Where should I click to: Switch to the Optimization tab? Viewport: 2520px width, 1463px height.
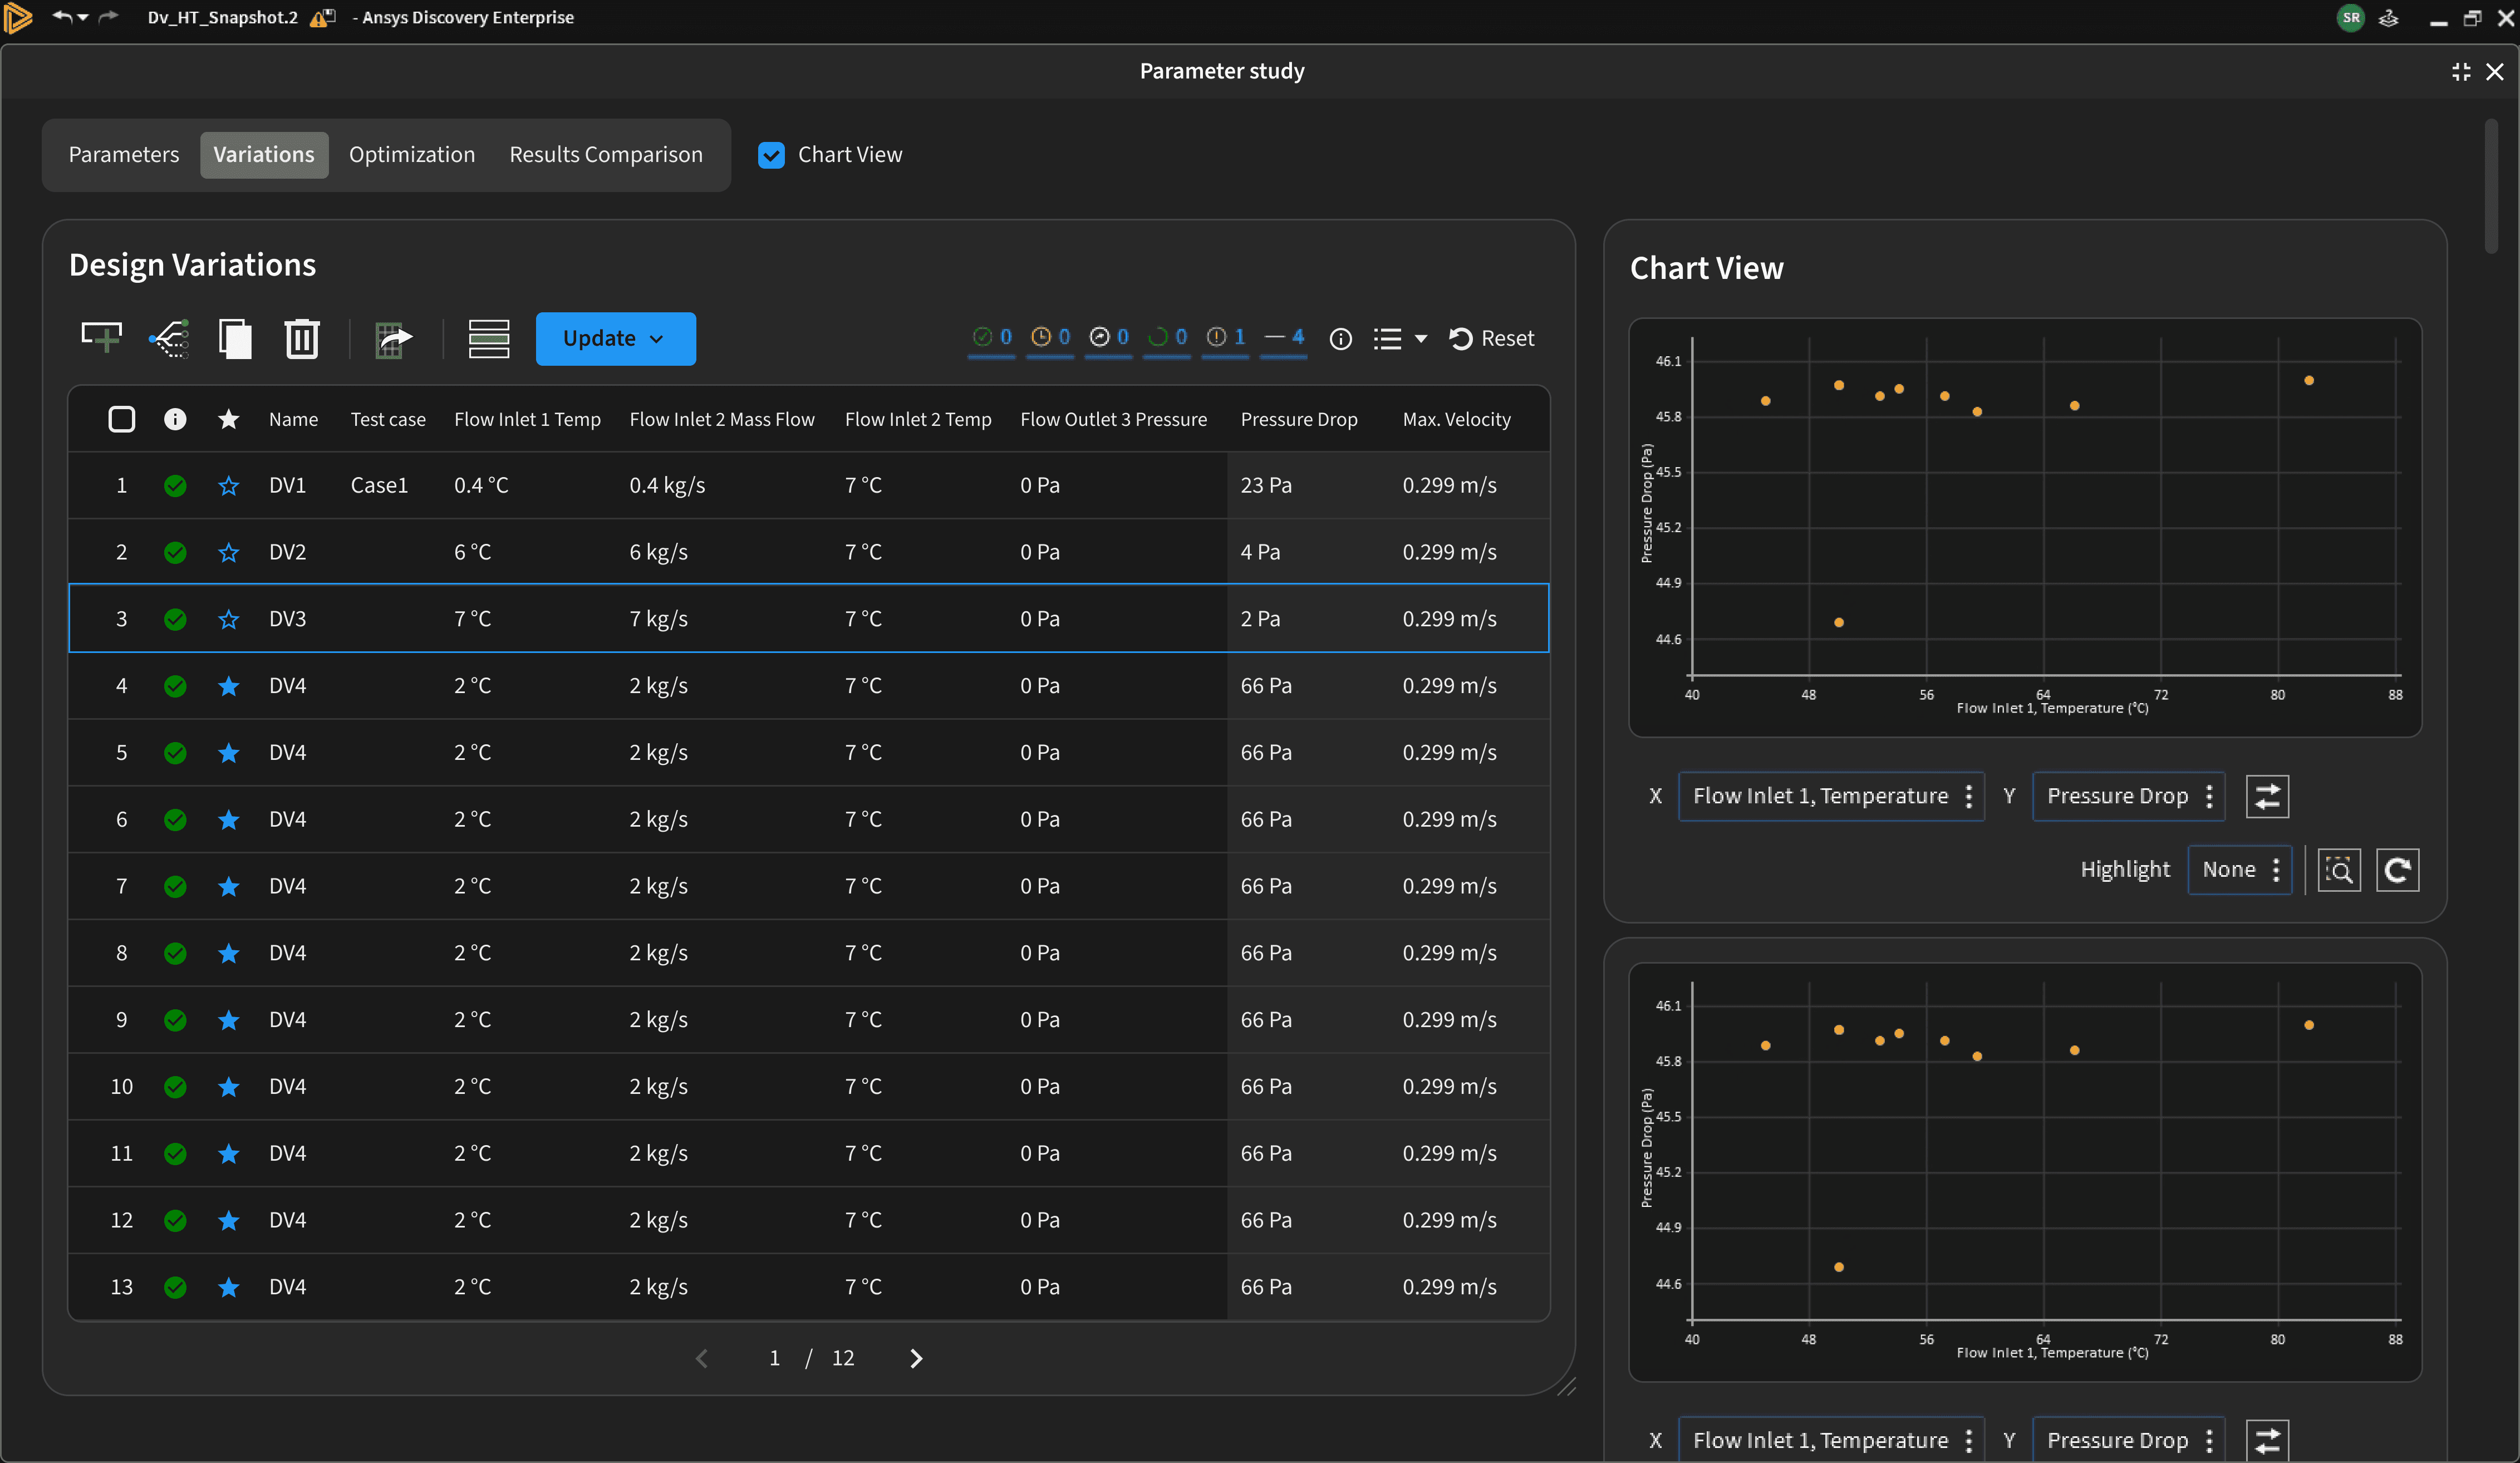coord(411,155)
